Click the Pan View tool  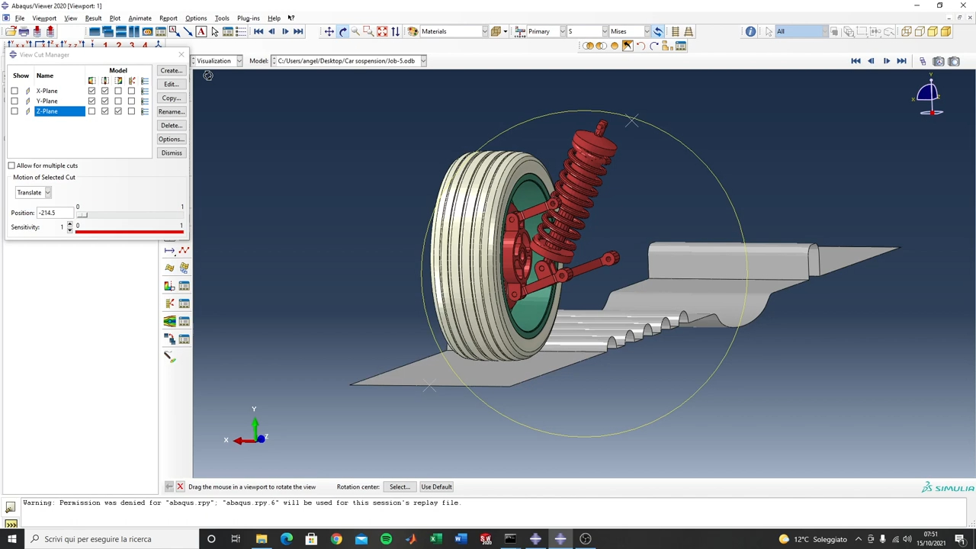point(329,31)
